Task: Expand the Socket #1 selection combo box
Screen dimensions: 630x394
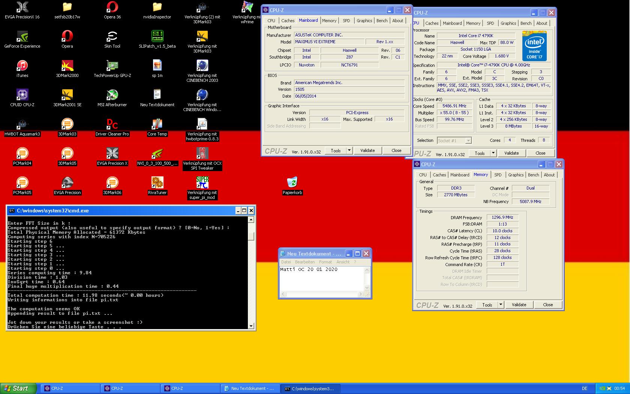Action: pyautogui.click(x=468, y=140)
